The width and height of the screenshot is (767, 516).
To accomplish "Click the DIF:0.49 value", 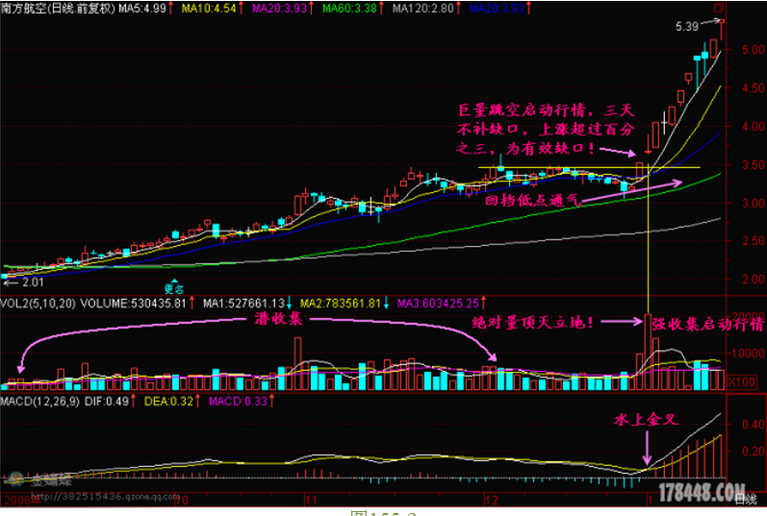I will (x=107, y=402).
